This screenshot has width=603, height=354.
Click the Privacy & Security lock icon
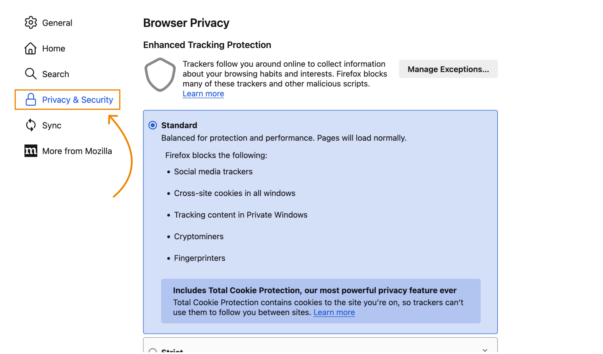tap(31, 100)
